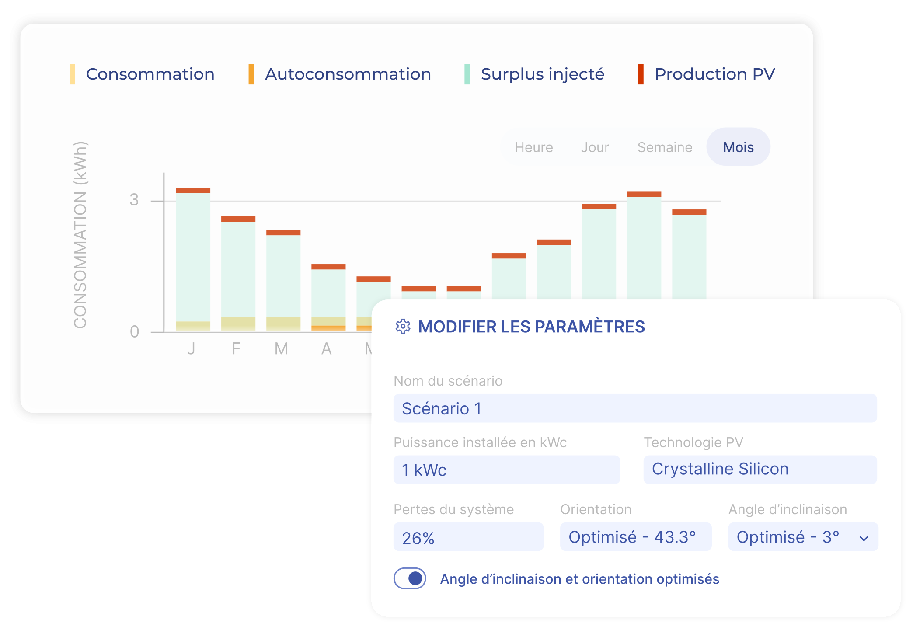Screen dimensions: 906x623
Task: Click the Autoconsommation orange legend marker
Action: click(x=251, y=74)
